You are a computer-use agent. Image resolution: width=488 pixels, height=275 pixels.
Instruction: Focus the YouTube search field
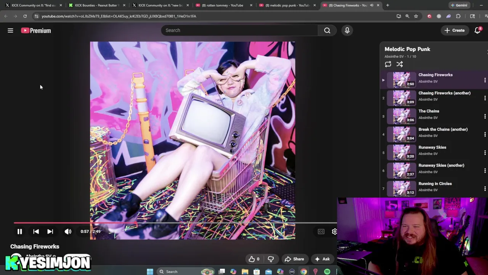point(239,30)
